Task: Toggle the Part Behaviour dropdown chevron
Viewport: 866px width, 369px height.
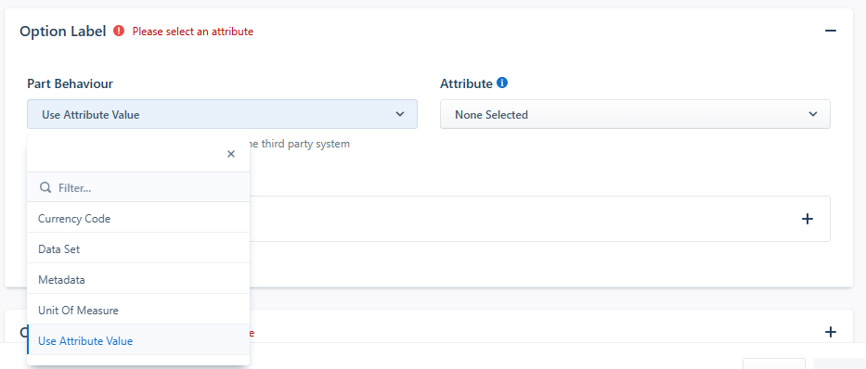Action: click(400, 114)
